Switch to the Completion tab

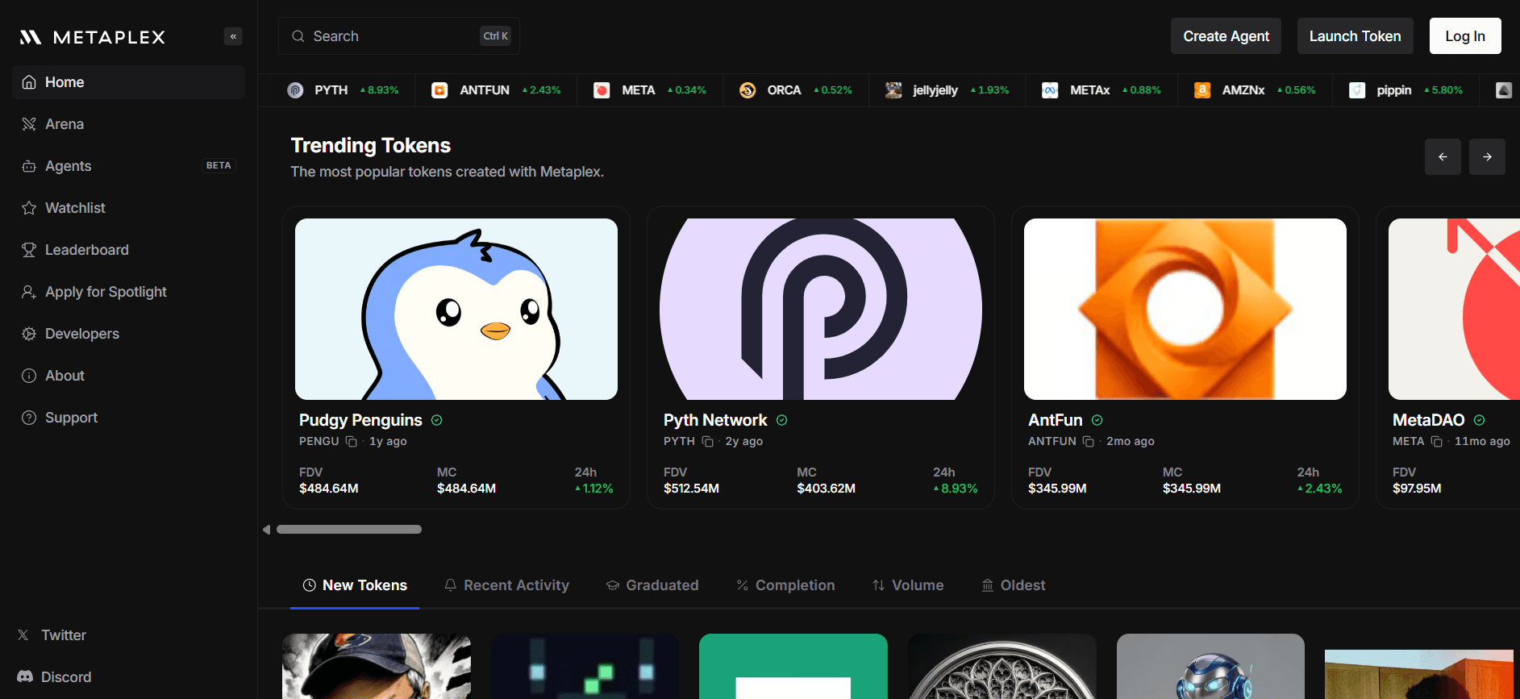785,585
